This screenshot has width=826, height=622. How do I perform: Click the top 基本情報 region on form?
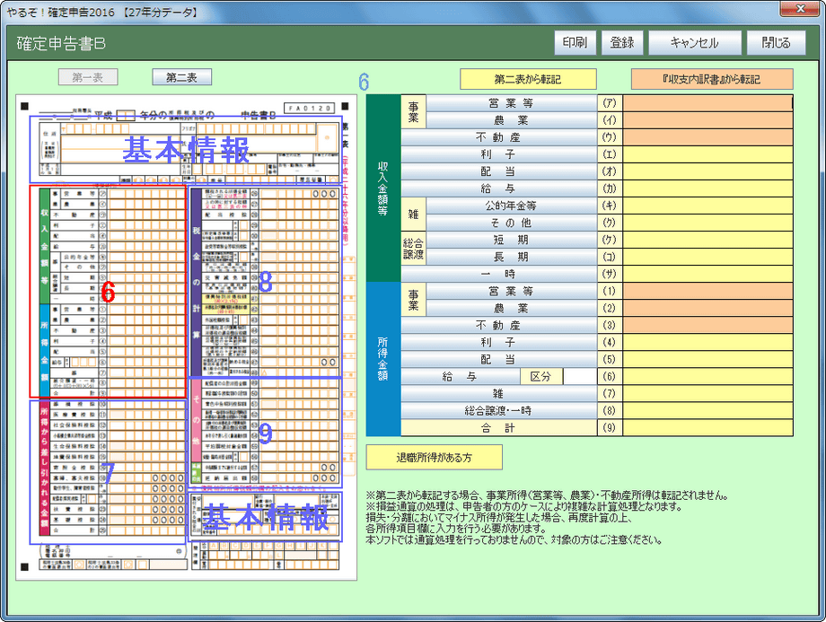point(186,150)
